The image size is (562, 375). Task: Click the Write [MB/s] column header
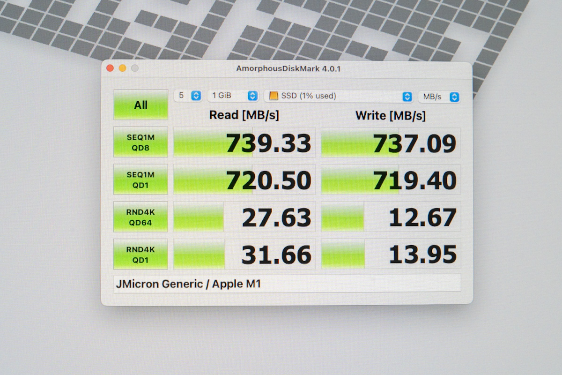pos(391,115)
